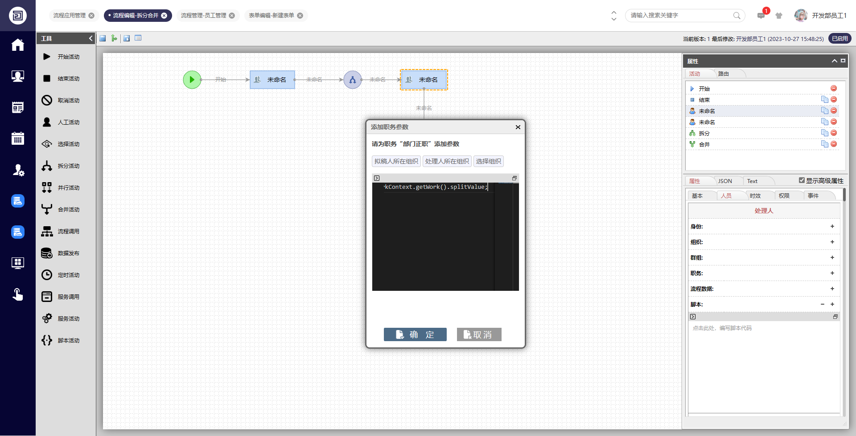Open the JSON tab
Viewport: 856px width, 436px height.
click(x=725, y=181)
